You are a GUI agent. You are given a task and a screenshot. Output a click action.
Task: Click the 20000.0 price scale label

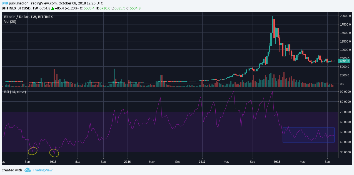346,16
